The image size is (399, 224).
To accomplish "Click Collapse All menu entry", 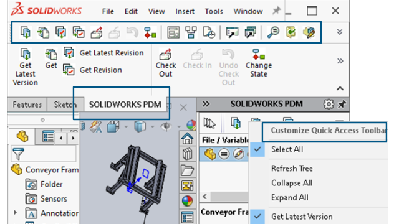I will click(292, 183).
